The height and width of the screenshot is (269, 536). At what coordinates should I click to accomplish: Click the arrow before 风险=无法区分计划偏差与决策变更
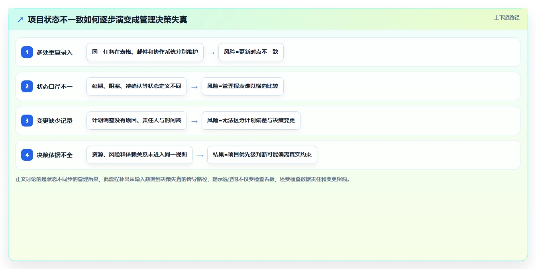tap(194, 121)
